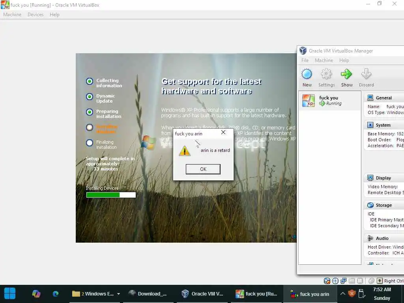Open File menu in VirtualBox Manager

tap(305, 60)
